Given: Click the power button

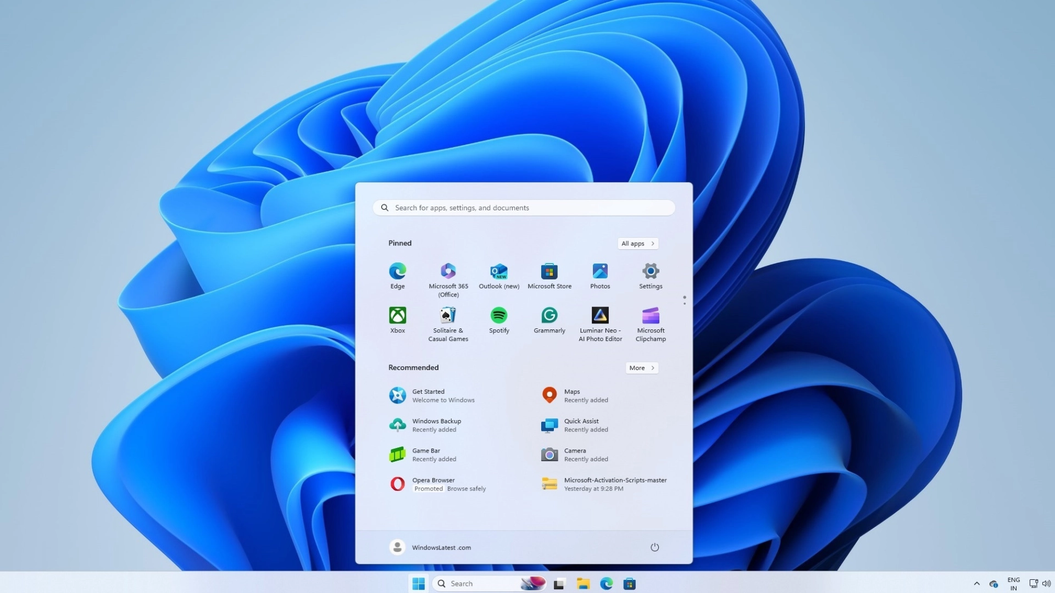Looking at the screenshot, I should pyautogui.click(x=654, y=547).
